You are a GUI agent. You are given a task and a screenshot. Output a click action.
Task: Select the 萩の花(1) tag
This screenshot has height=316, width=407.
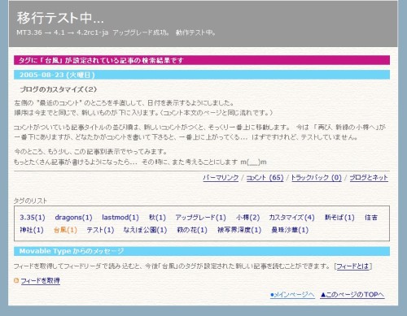click(192, 230)
